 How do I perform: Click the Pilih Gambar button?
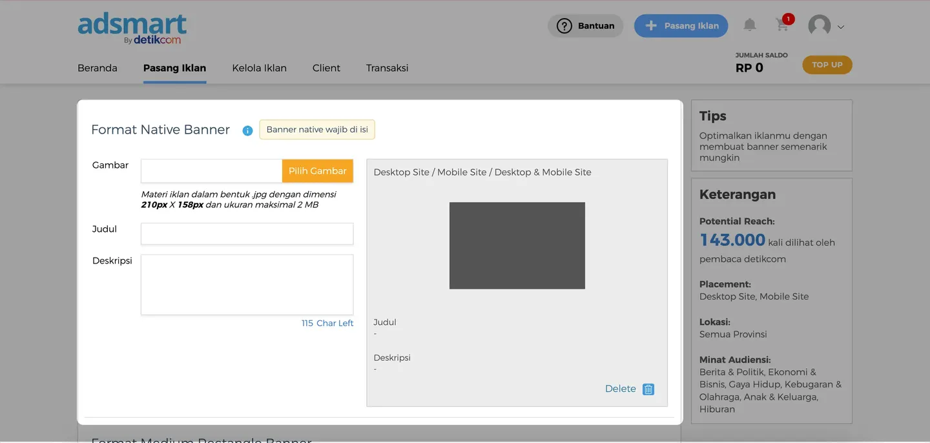click(x=317, y=171)
